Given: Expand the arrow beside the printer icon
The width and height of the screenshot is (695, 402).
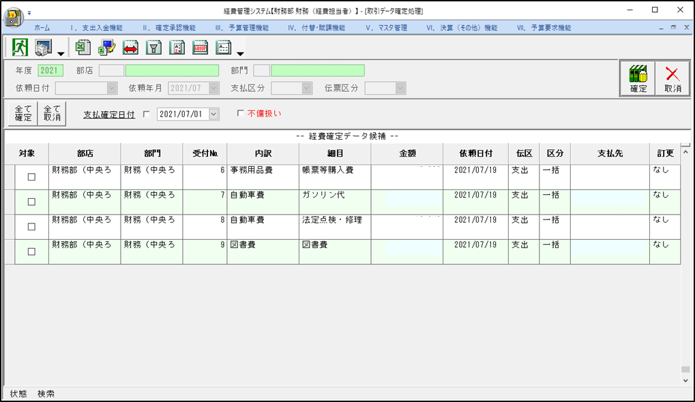Looking at the screenshot, I should coord(61,54).
